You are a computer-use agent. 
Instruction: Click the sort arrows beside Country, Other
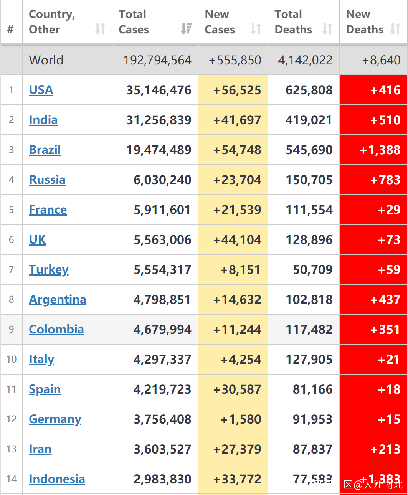(100, 29)
